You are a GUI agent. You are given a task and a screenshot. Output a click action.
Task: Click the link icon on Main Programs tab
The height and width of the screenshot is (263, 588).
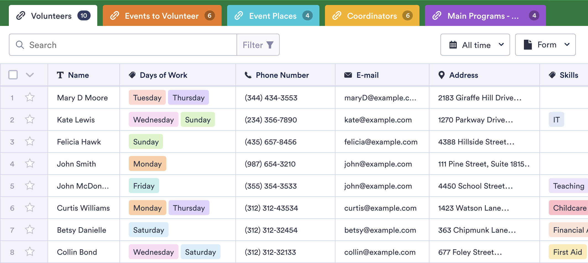tap(437, 16)
